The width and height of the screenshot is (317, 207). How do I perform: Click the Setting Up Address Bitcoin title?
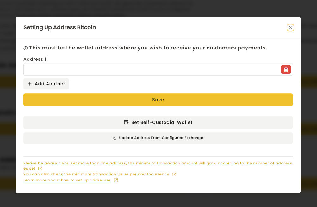(x=59, y=27)
